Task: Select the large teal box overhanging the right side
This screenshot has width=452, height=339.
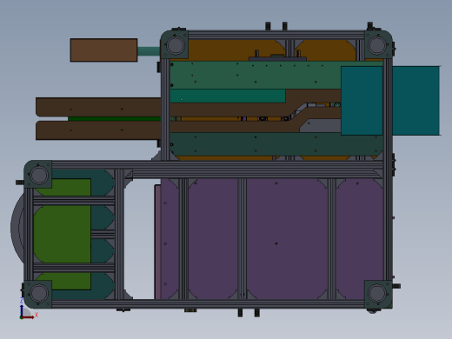Action: pos(390,101)
